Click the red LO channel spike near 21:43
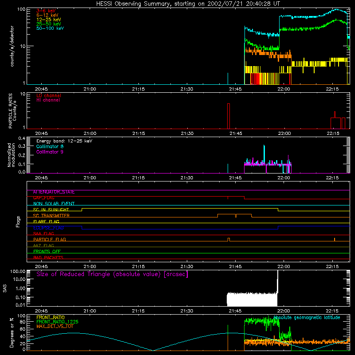This screenshot has width=355, height=355. pos(229,116)
